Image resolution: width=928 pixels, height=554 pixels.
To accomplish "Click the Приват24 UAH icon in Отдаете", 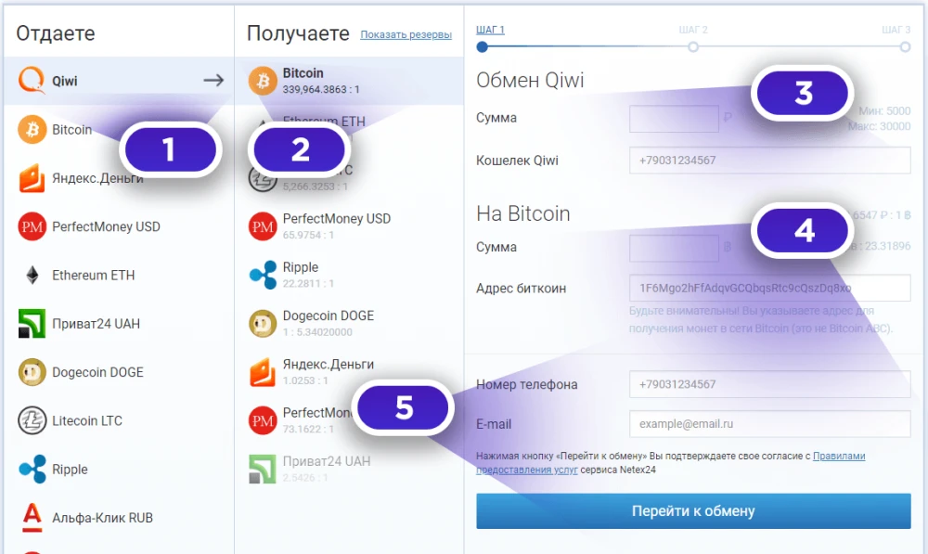I will (32, 323).
